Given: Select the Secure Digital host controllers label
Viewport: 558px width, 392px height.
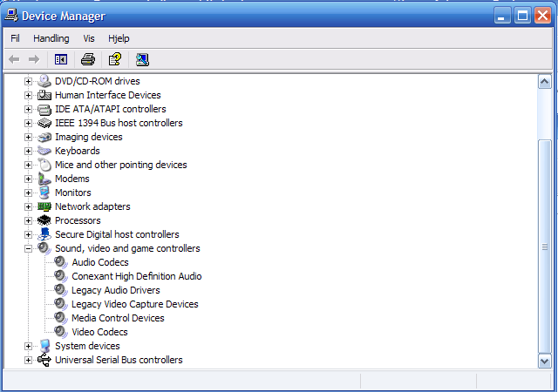Looking at the screenshot, I should [117, 234].
